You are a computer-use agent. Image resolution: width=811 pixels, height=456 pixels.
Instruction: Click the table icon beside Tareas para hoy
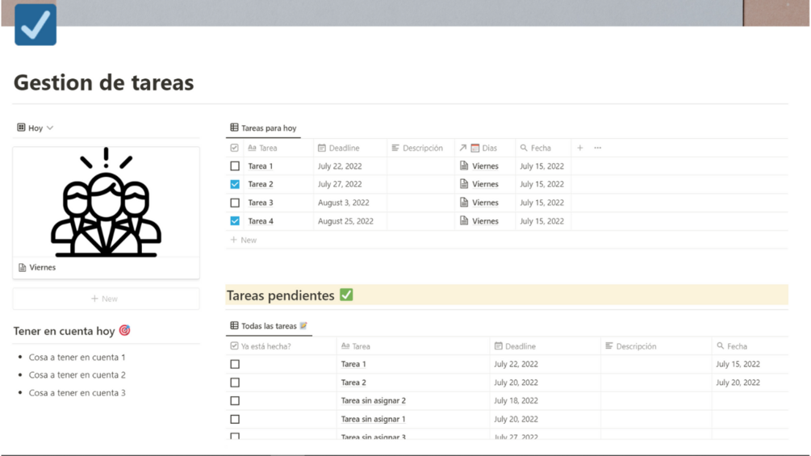(x=234, y=128)
